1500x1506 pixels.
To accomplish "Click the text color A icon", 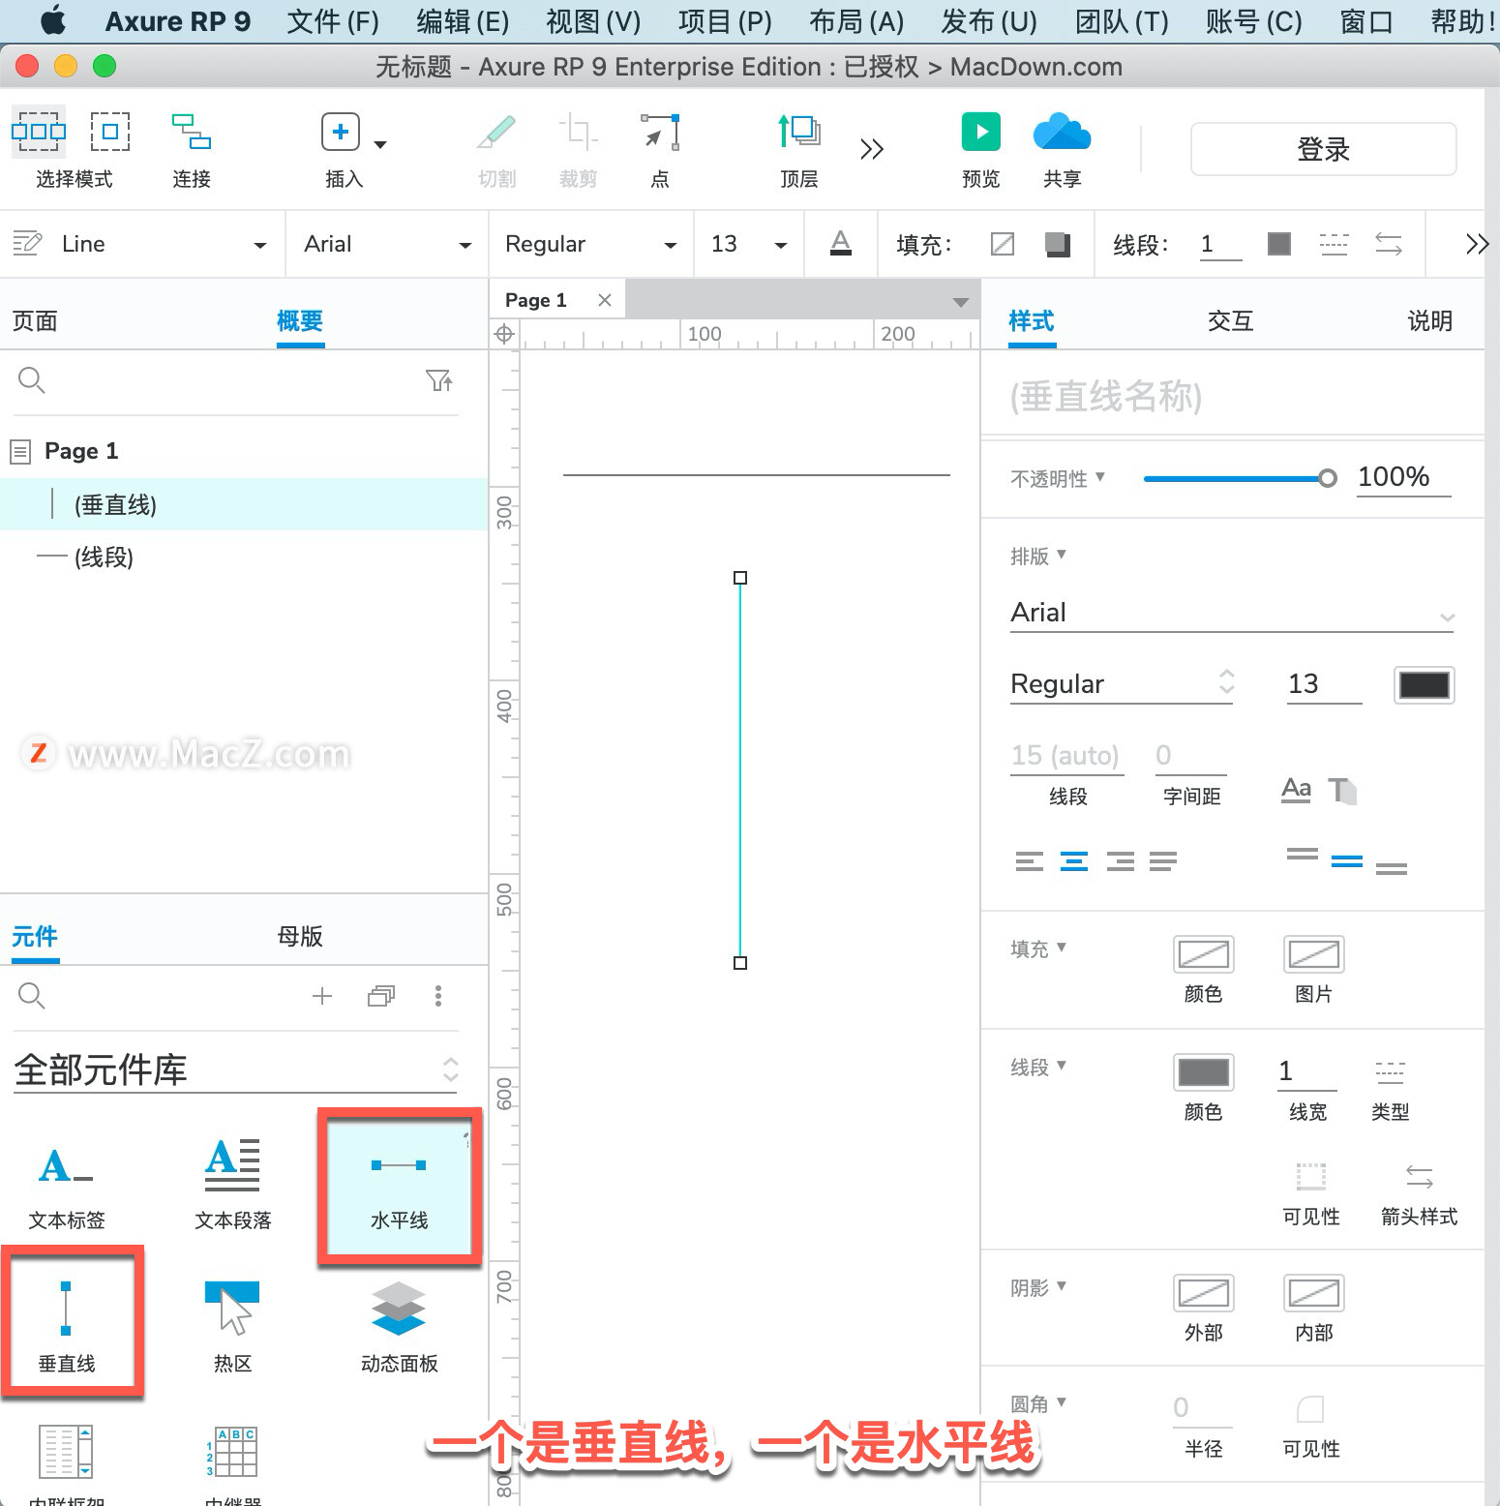I will point(841,243).
